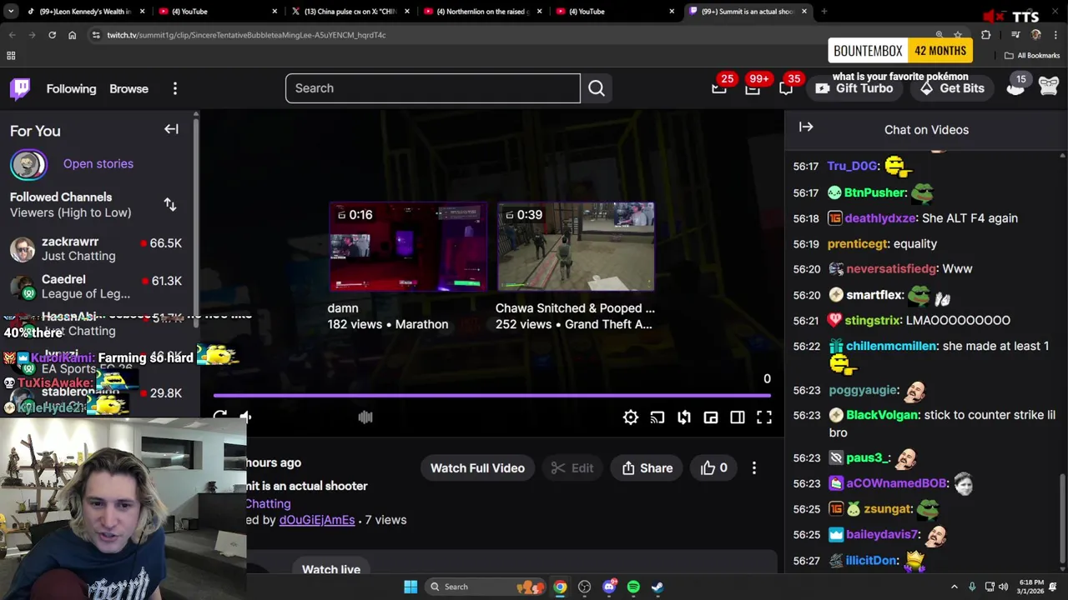Change followed channels sort order
This screenshot has height=600, width=1068.
(x=170, y=204)
